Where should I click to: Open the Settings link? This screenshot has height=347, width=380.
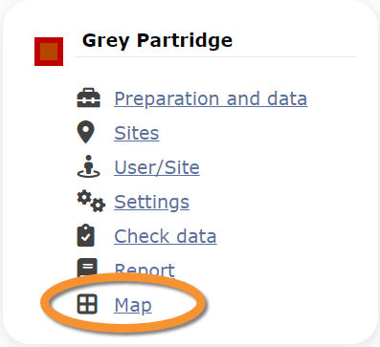(x=152, y=203)
